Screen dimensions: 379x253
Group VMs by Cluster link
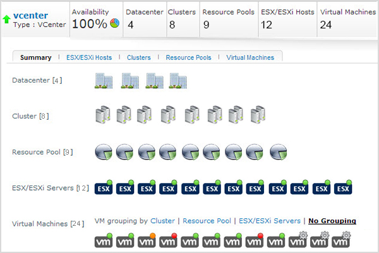(162, 221)
